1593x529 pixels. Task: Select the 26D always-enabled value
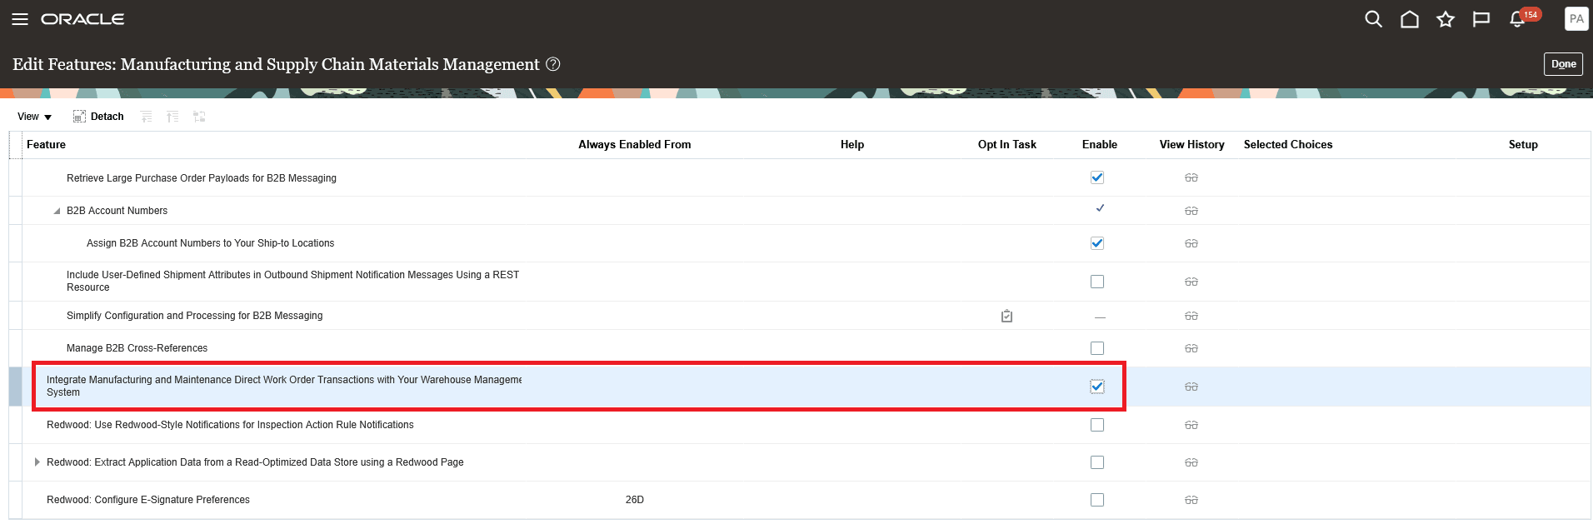pyautogui.click(x=635, y=500)
